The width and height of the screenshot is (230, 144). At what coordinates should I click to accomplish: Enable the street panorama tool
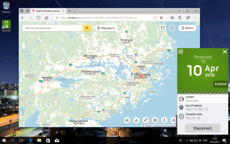point(136,120)
